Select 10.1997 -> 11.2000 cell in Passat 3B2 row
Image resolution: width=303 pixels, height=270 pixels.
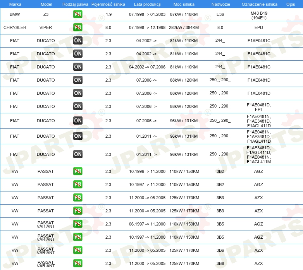coord(147,185)
